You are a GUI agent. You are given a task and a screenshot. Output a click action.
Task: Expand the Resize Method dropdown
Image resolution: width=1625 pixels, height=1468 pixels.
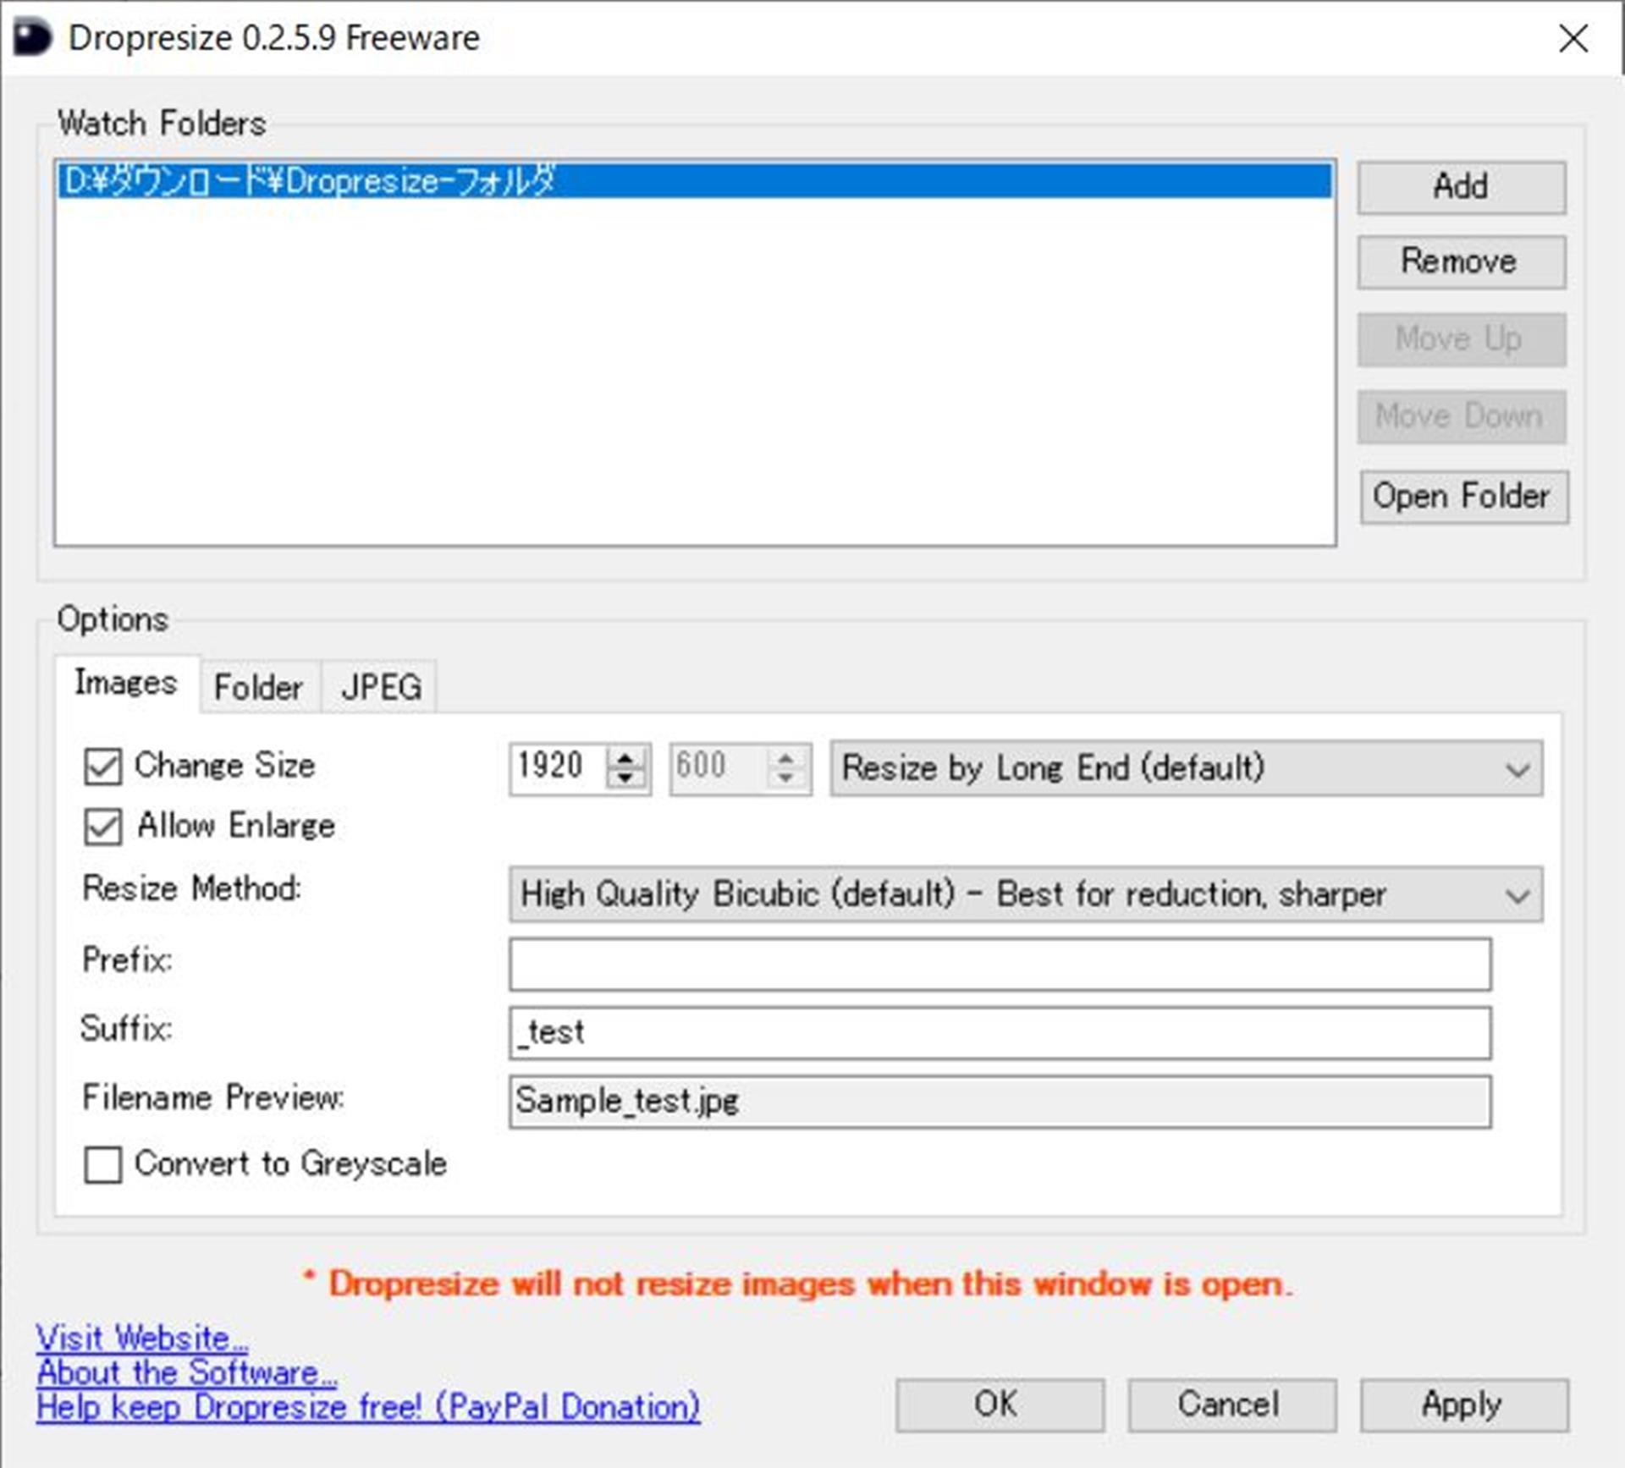click(1024, 894)
